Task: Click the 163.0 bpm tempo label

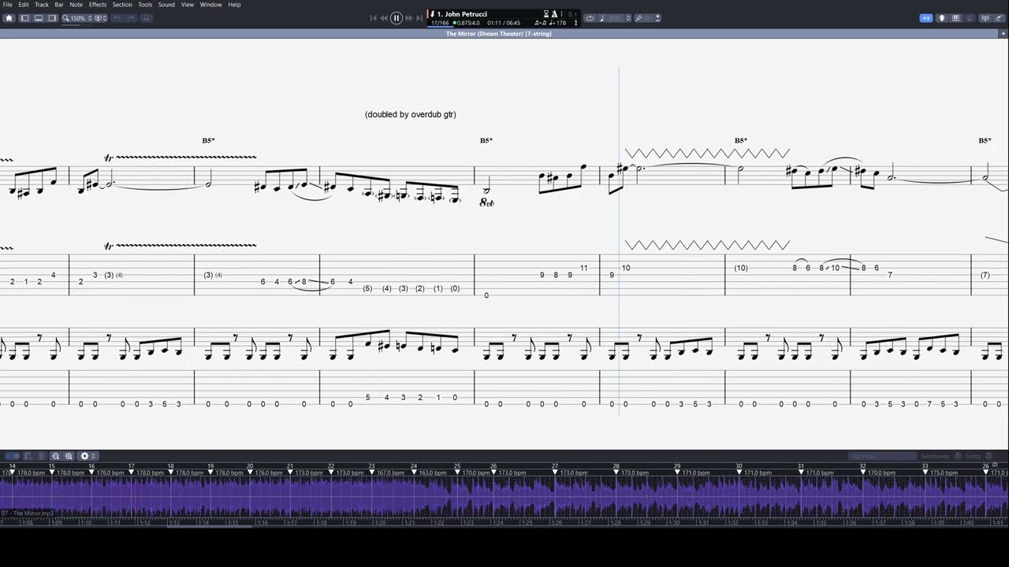Action: [x=433, y=473]
